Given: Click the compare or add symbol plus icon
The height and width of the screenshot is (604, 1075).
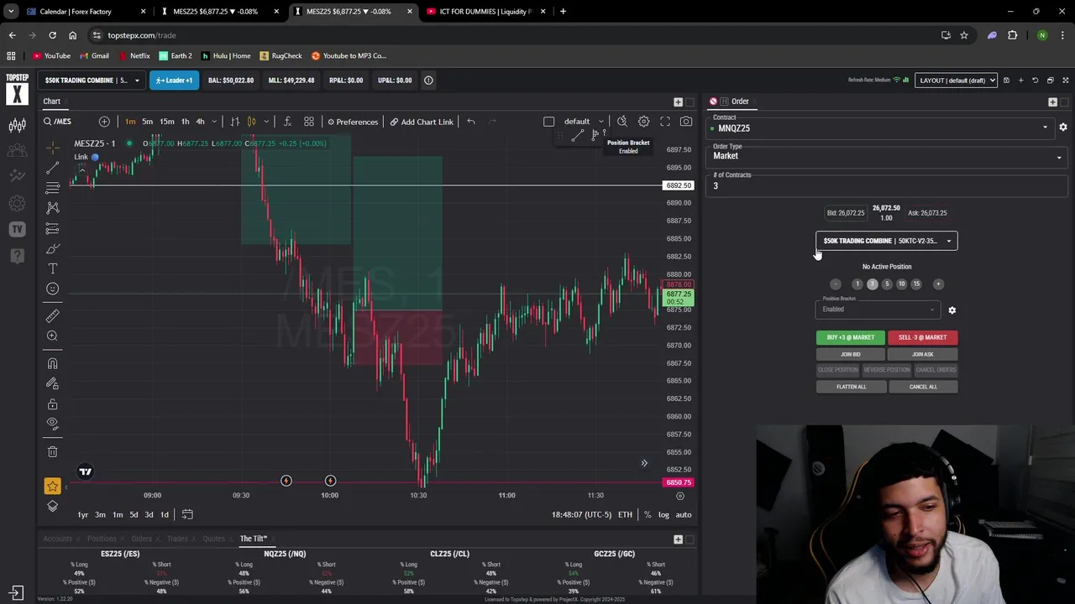Looking at the screenshot, I should pyautogui.click(x=104, y=122).
